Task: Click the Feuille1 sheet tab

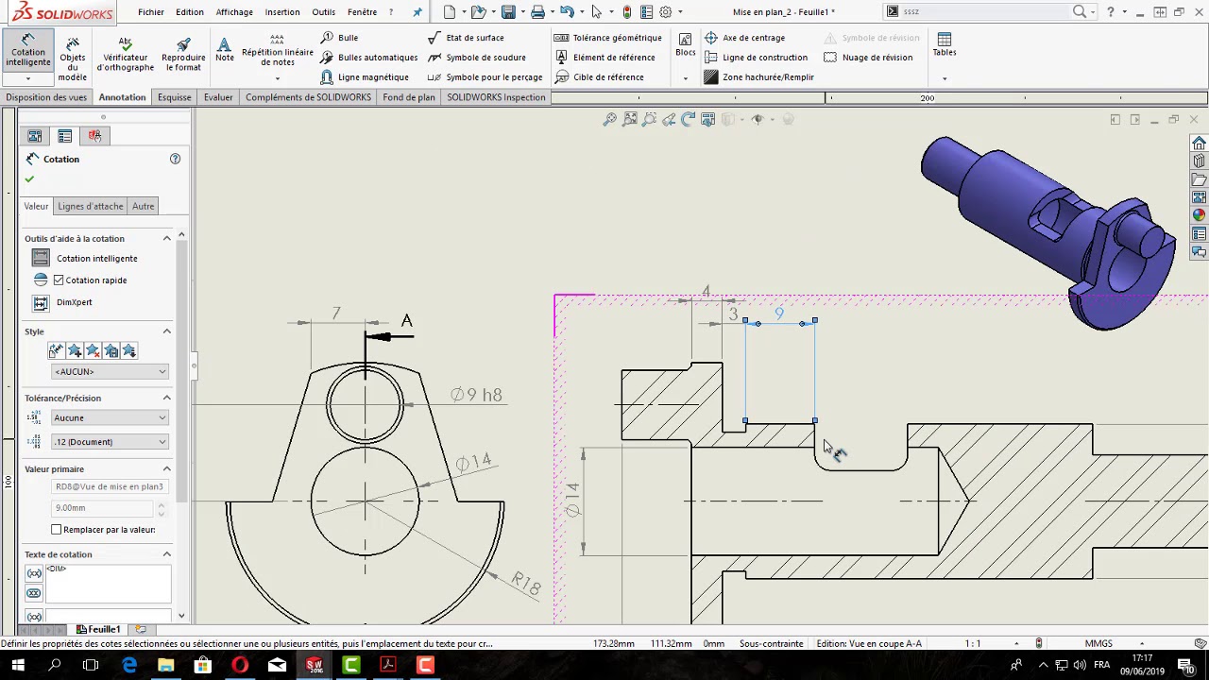Action: pyautogui.click(x=98, y=630)
